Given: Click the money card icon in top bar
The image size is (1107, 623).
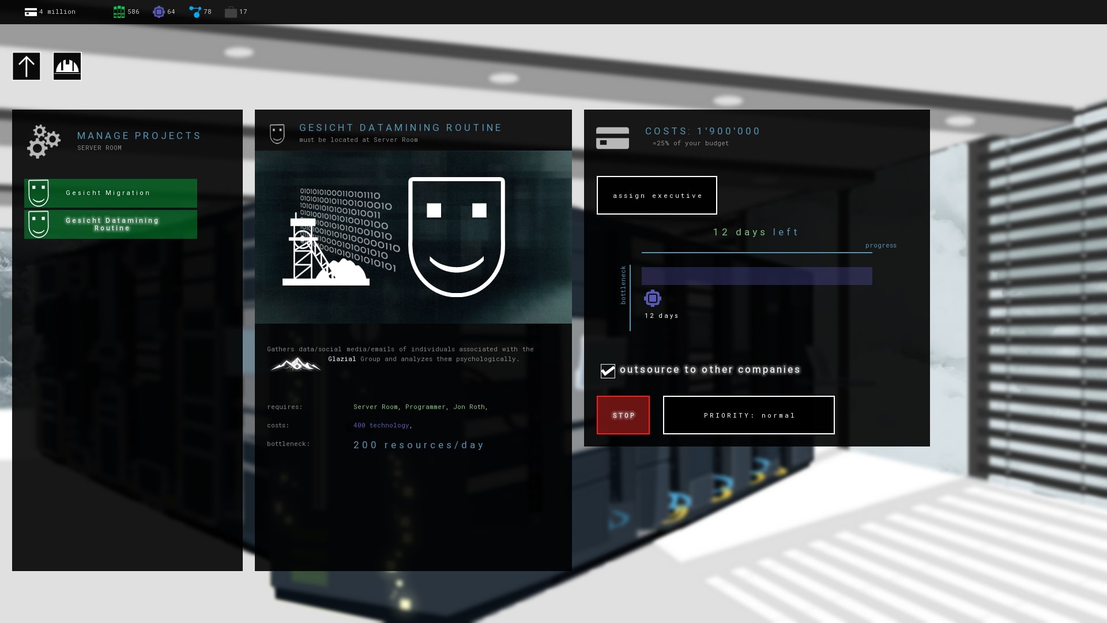Looking at the screenshot, I should tap(31, 12).
